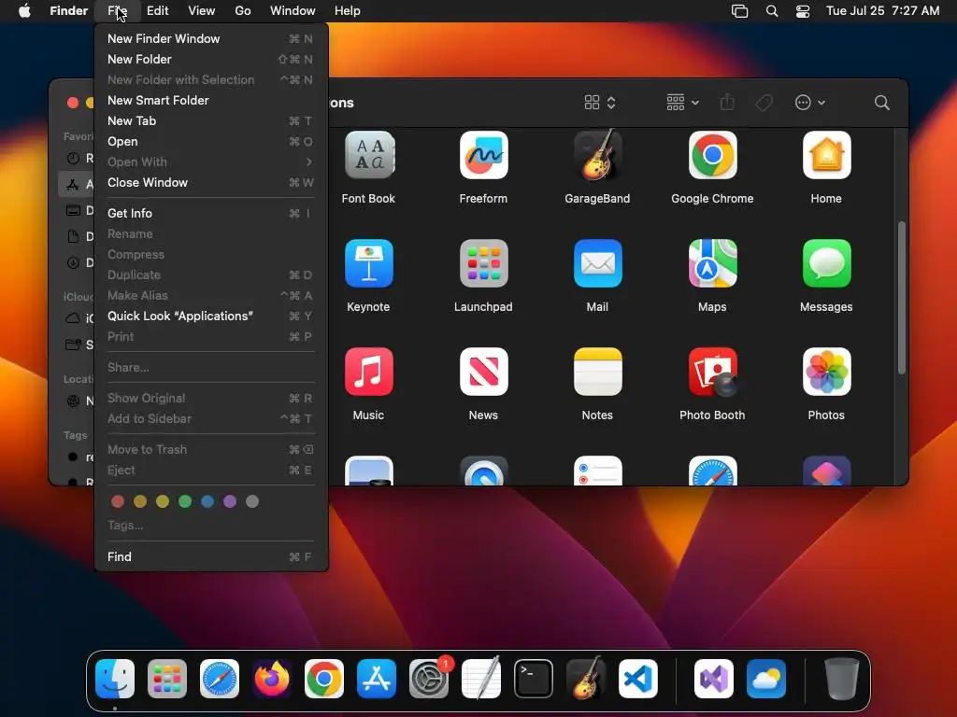Click the Finder window search magnifier

pyautogui.click(x=881, y=103)
